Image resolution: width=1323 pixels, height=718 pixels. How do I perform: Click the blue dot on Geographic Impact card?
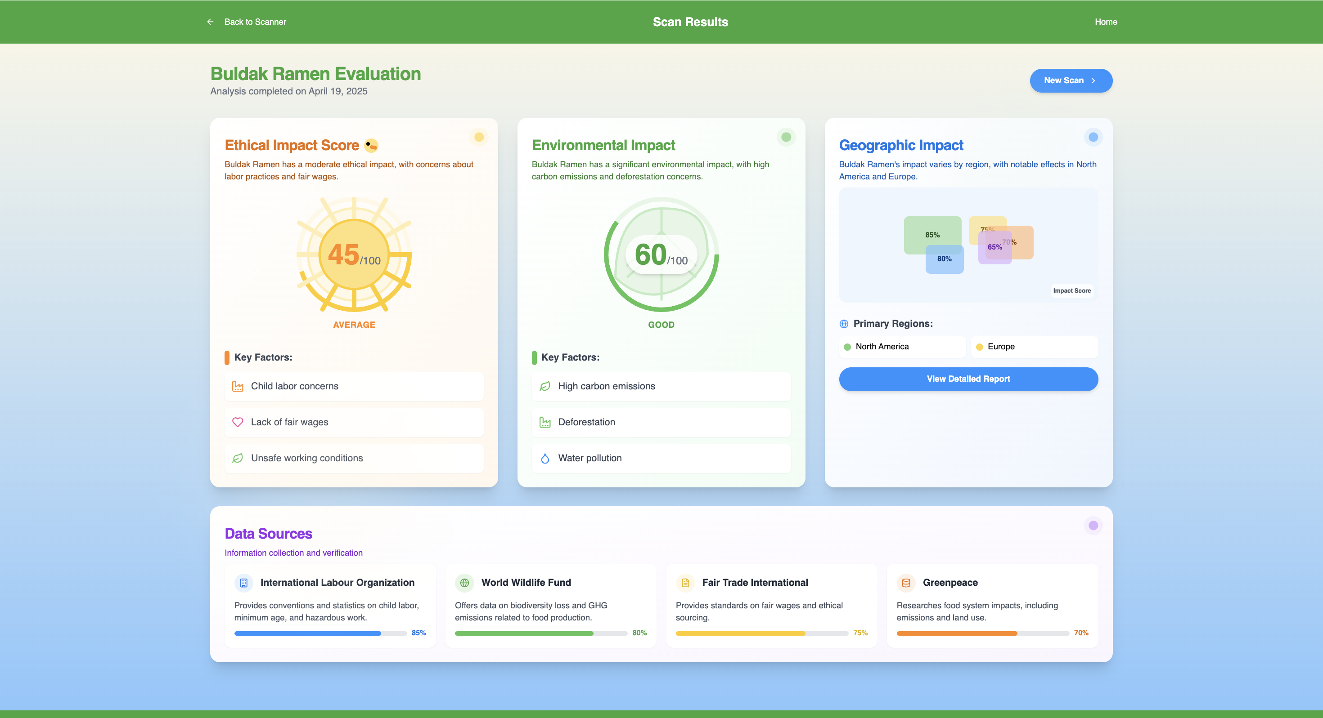tap(1093, 137)
